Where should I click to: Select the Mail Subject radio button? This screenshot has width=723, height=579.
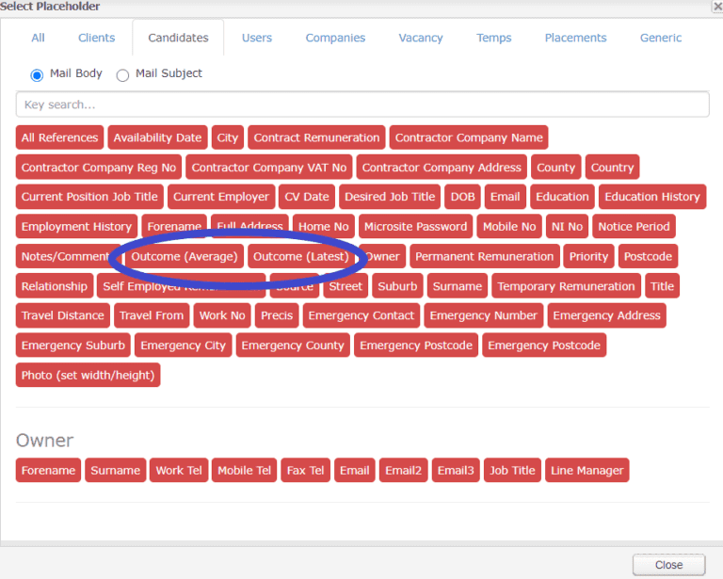click(122, 74)
